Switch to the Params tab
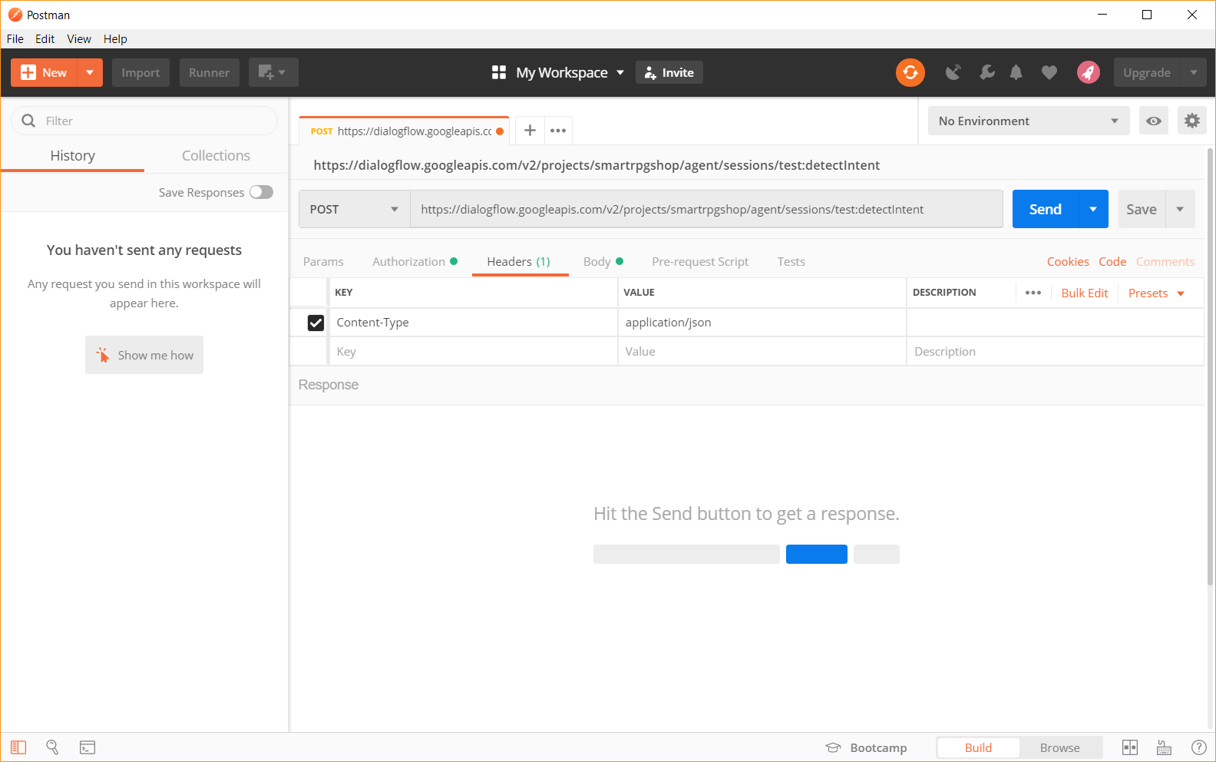 point(323,261)
